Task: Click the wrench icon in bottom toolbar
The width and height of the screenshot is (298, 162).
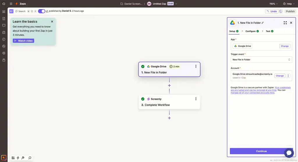Action: point(23,158)
